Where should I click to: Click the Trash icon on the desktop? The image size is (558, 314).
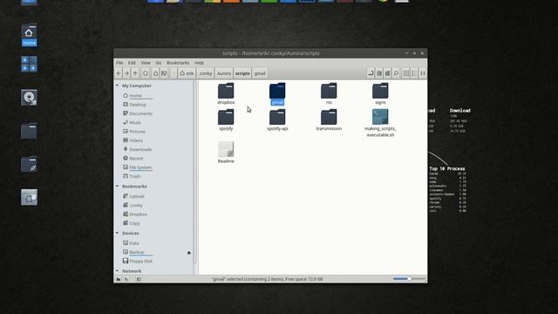(29, 197)
